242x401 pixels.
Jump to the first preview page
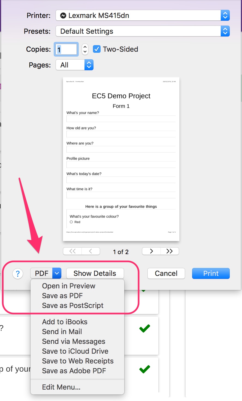tap(72, 251)
